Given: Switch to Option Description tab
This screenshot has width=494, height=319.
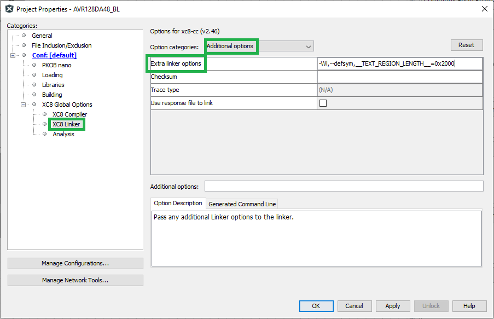Looking at the screenshot, I should (x=178, y=204).
